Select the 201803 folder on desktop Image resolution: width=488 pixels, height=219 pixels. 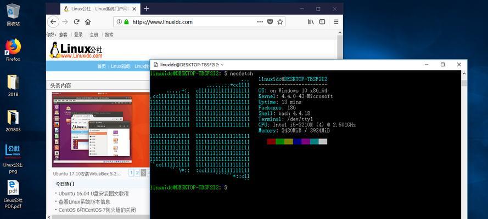[x=13, y=121]
